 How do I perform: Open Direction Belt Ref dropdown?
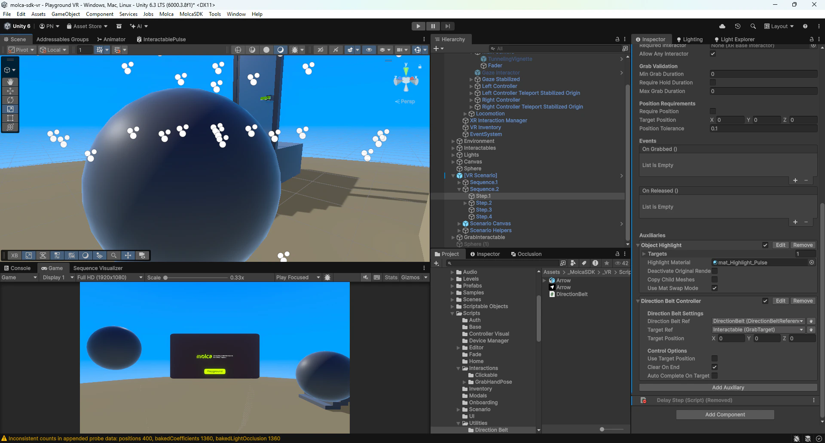(x=758, y=321)
